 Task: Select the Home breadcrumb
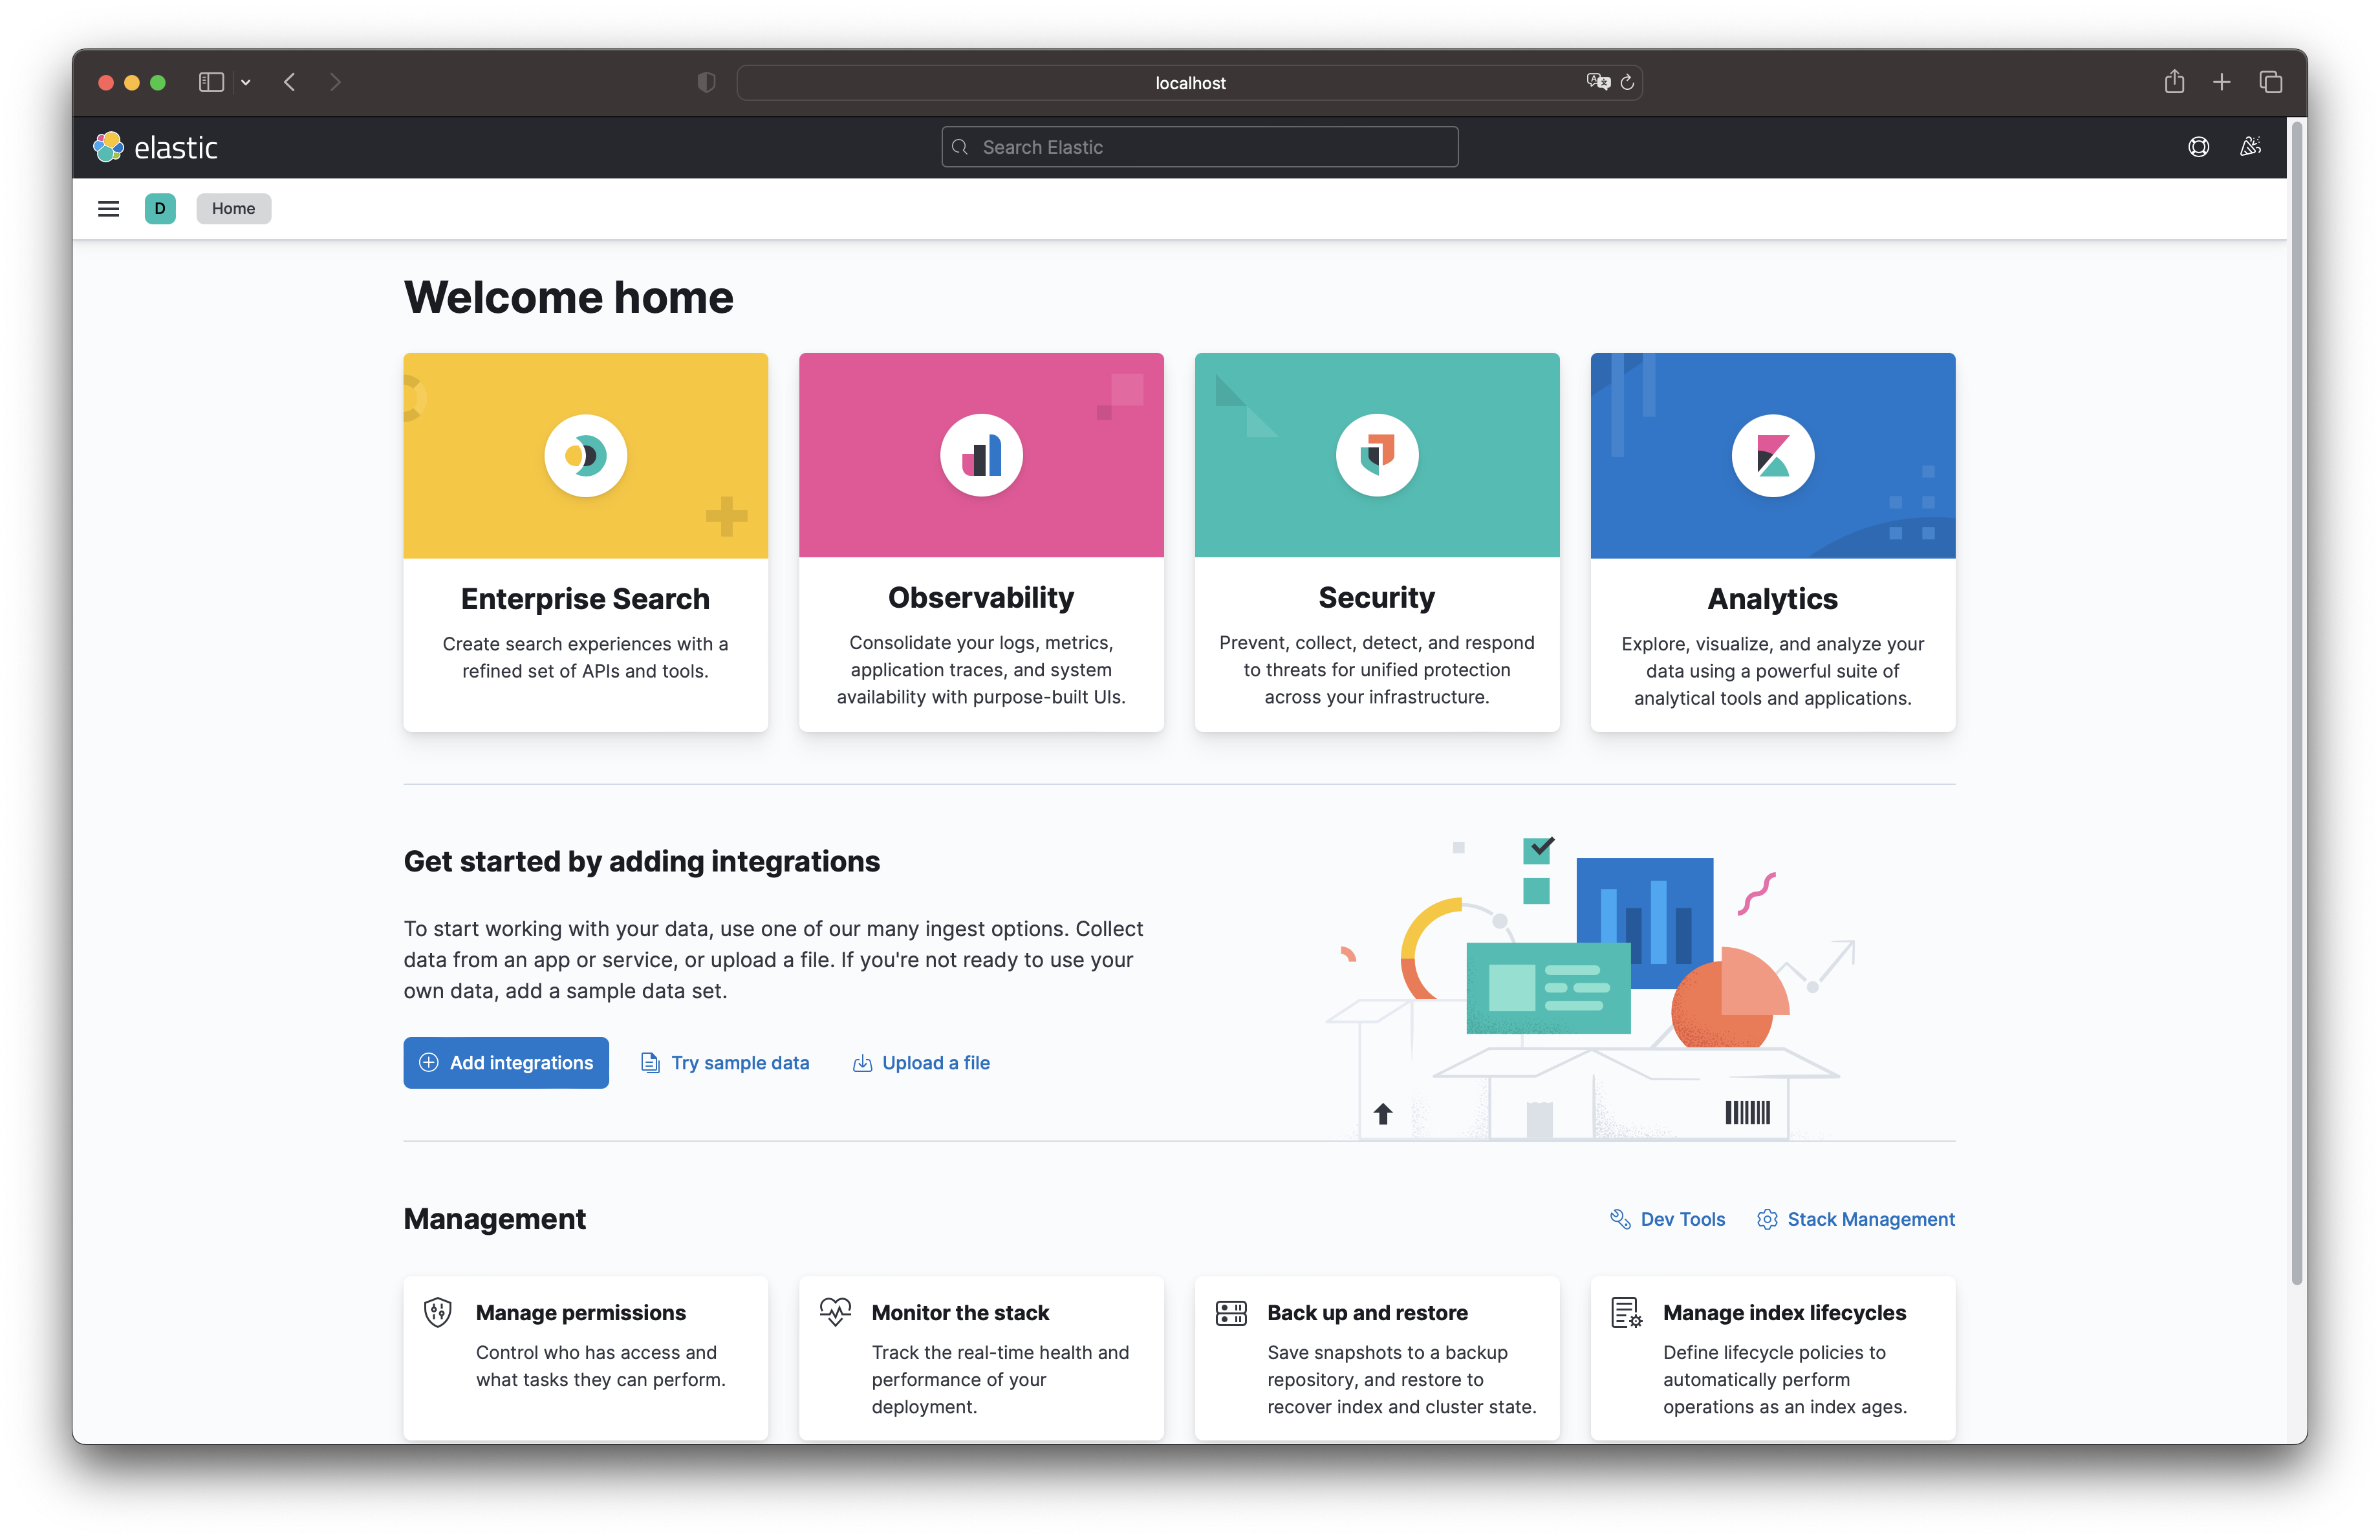click(x=233, y=209)
